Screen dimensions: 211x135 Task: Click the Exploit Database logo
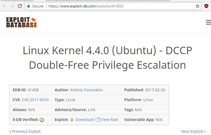(21, 22)
